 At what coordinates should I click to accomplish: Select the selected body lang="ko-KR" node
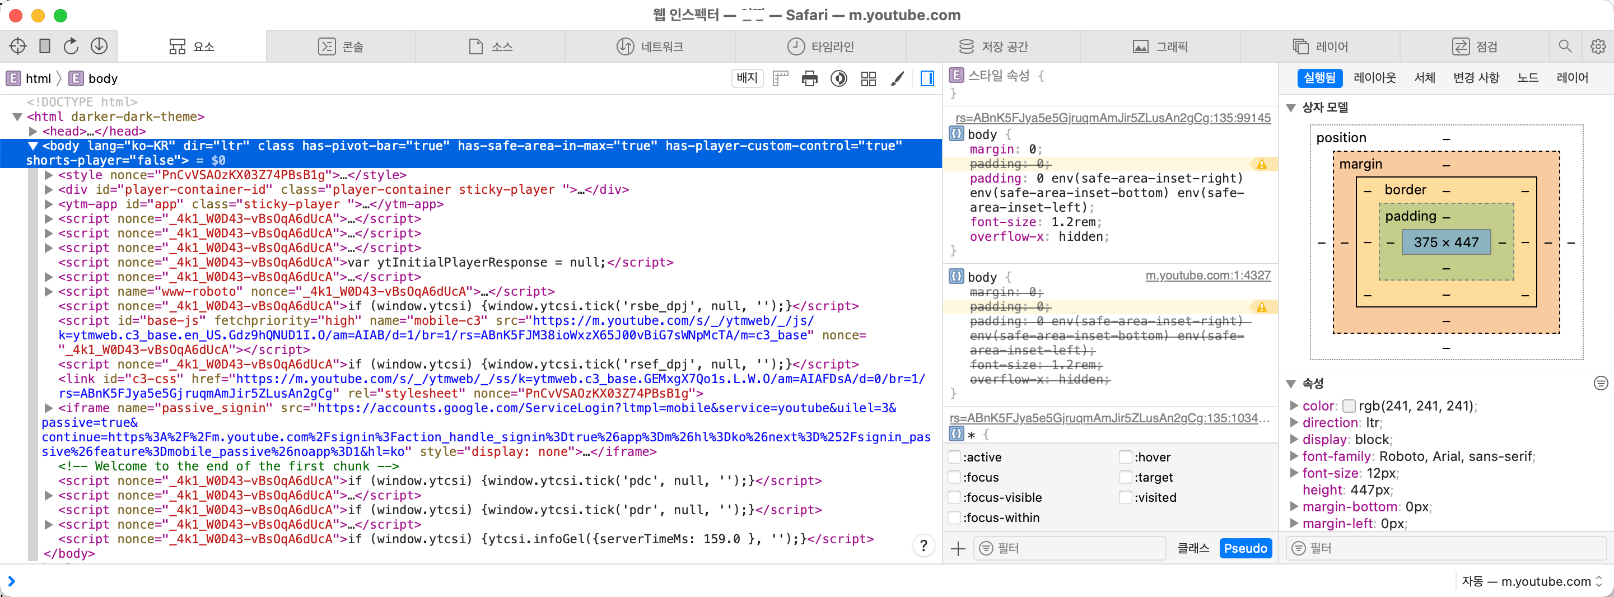[x=471, y=153]
